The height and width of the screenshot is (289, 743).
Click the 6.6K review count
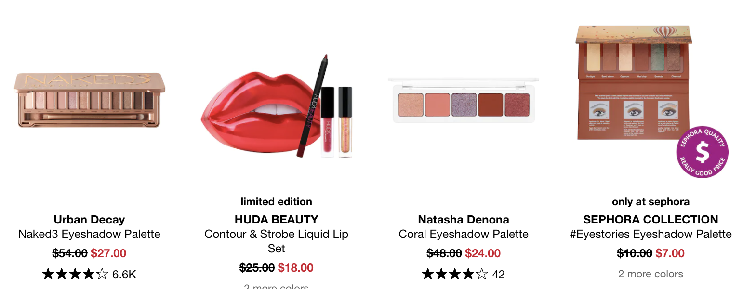tap(124, 275)
